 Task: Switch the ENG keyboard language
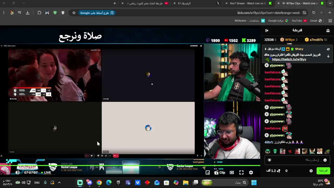37,183
